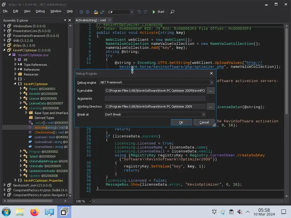
Task: Browse for the Working Directory
Action: [211, 107]
